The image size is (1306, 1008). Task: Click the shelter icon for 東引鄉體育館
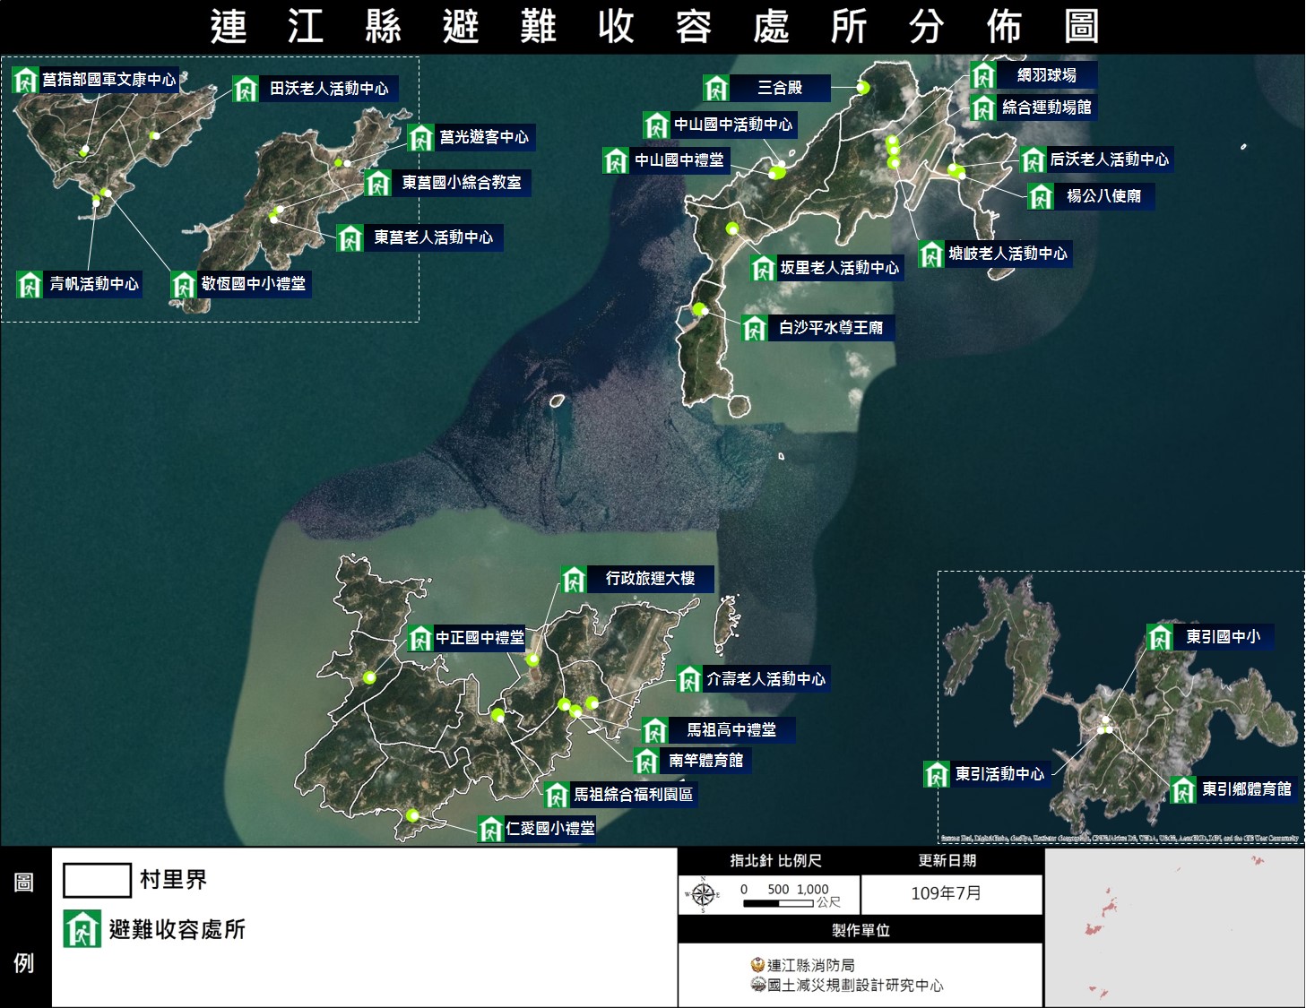click(x=1183, y=789)
